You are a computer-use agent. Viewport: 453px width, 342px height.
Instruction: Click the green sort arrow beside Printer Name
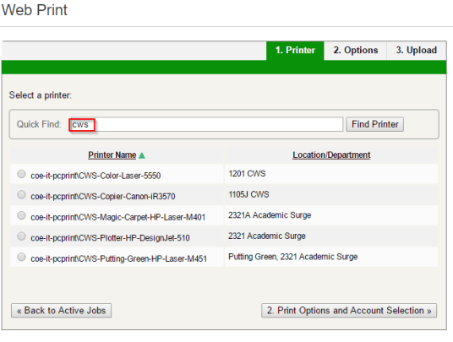142,155
